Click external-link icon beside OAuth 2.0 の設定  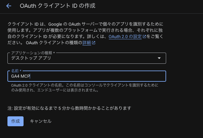144,37
